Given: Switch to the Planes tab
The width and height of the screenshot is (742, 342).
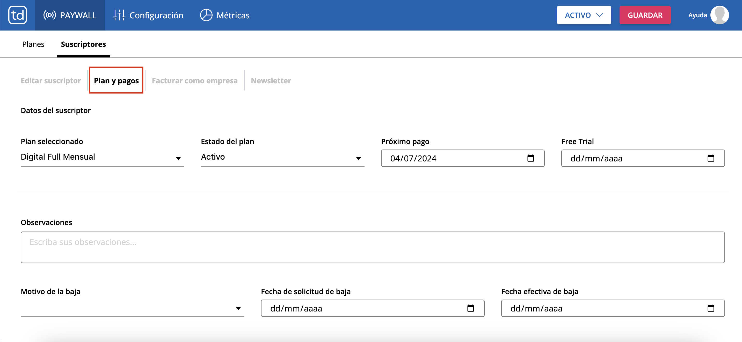Looking at the screenshot, I should click(33, 44).
